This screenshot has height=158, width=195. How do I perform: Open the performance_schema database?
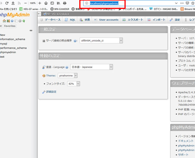click(x=13, y=48)
